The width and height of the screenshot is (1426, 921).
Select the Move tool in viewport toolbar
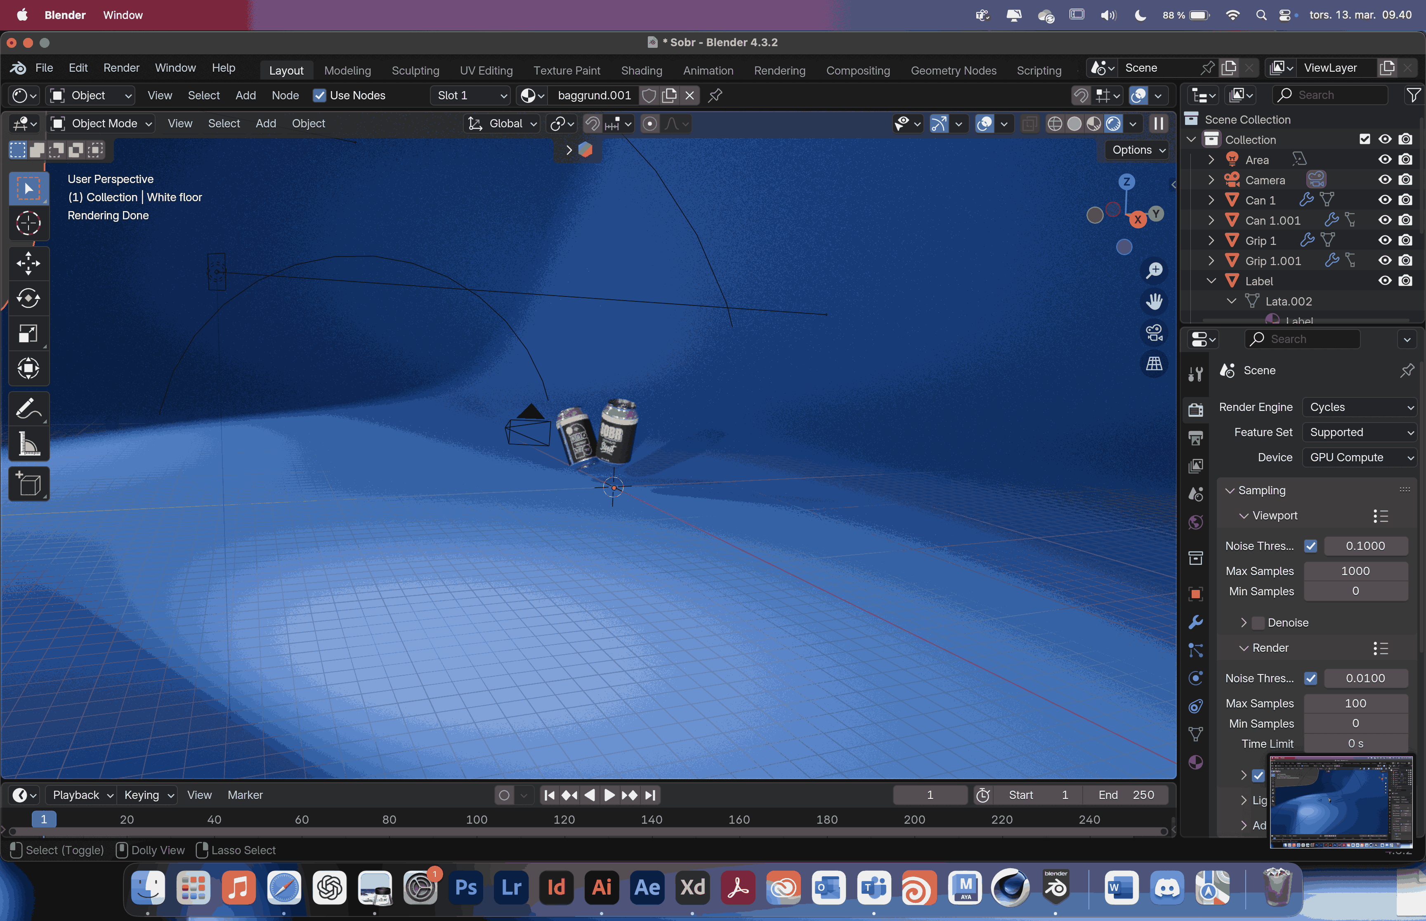pos(28,263)
